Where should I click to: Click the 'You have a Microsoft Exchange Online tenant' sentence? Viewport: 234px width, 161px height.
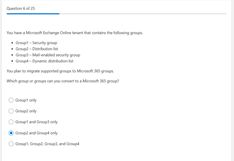tap(75, 33)
